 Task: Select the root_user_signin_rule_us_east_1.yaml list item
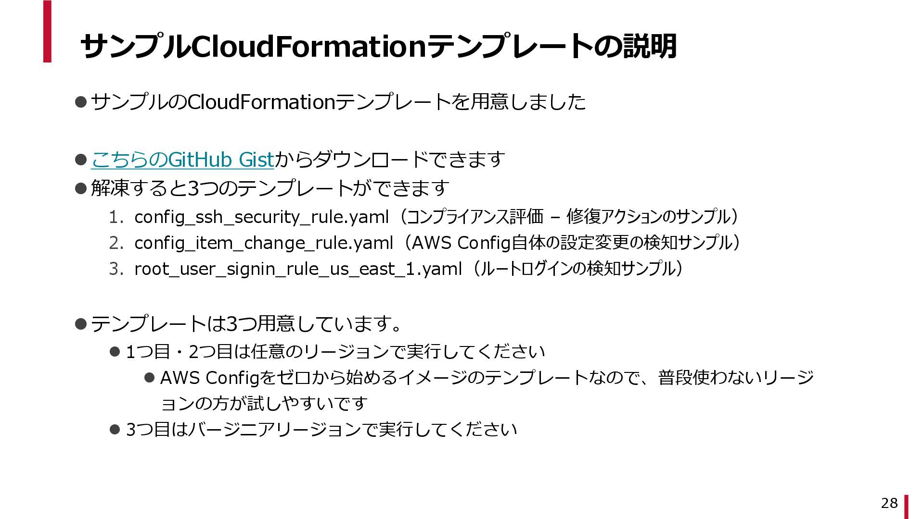(396, 269)
